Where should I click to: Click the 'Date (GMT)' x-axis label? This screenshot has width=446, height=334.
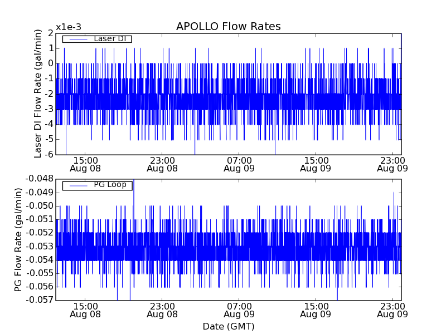(229, 326)
